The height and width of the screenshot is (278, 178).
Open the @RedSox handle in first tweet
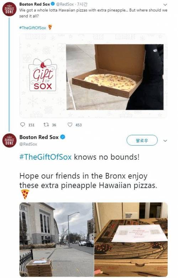tap(65, 4)
